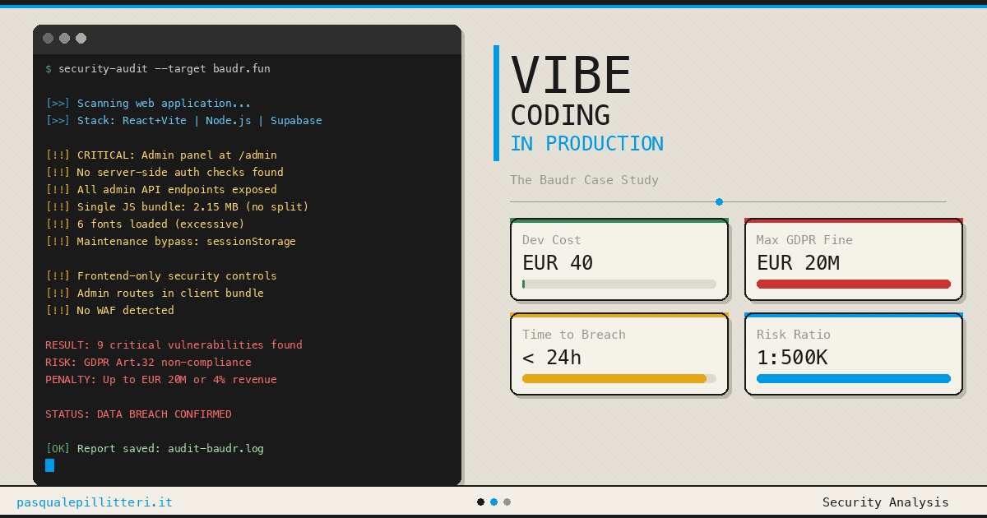
Task: Switch to the Security Analysis section
Action: tap(886, 502)
